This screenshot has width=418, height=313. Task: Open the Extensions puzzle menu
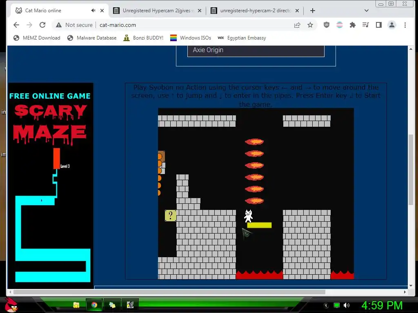click(x=352, y=25)
